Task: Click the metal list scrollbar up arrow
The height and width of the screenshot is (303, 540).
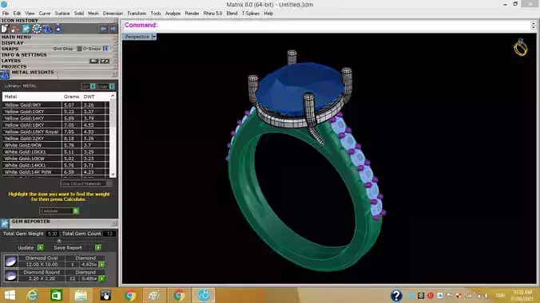Action: [x=113, y=96]
